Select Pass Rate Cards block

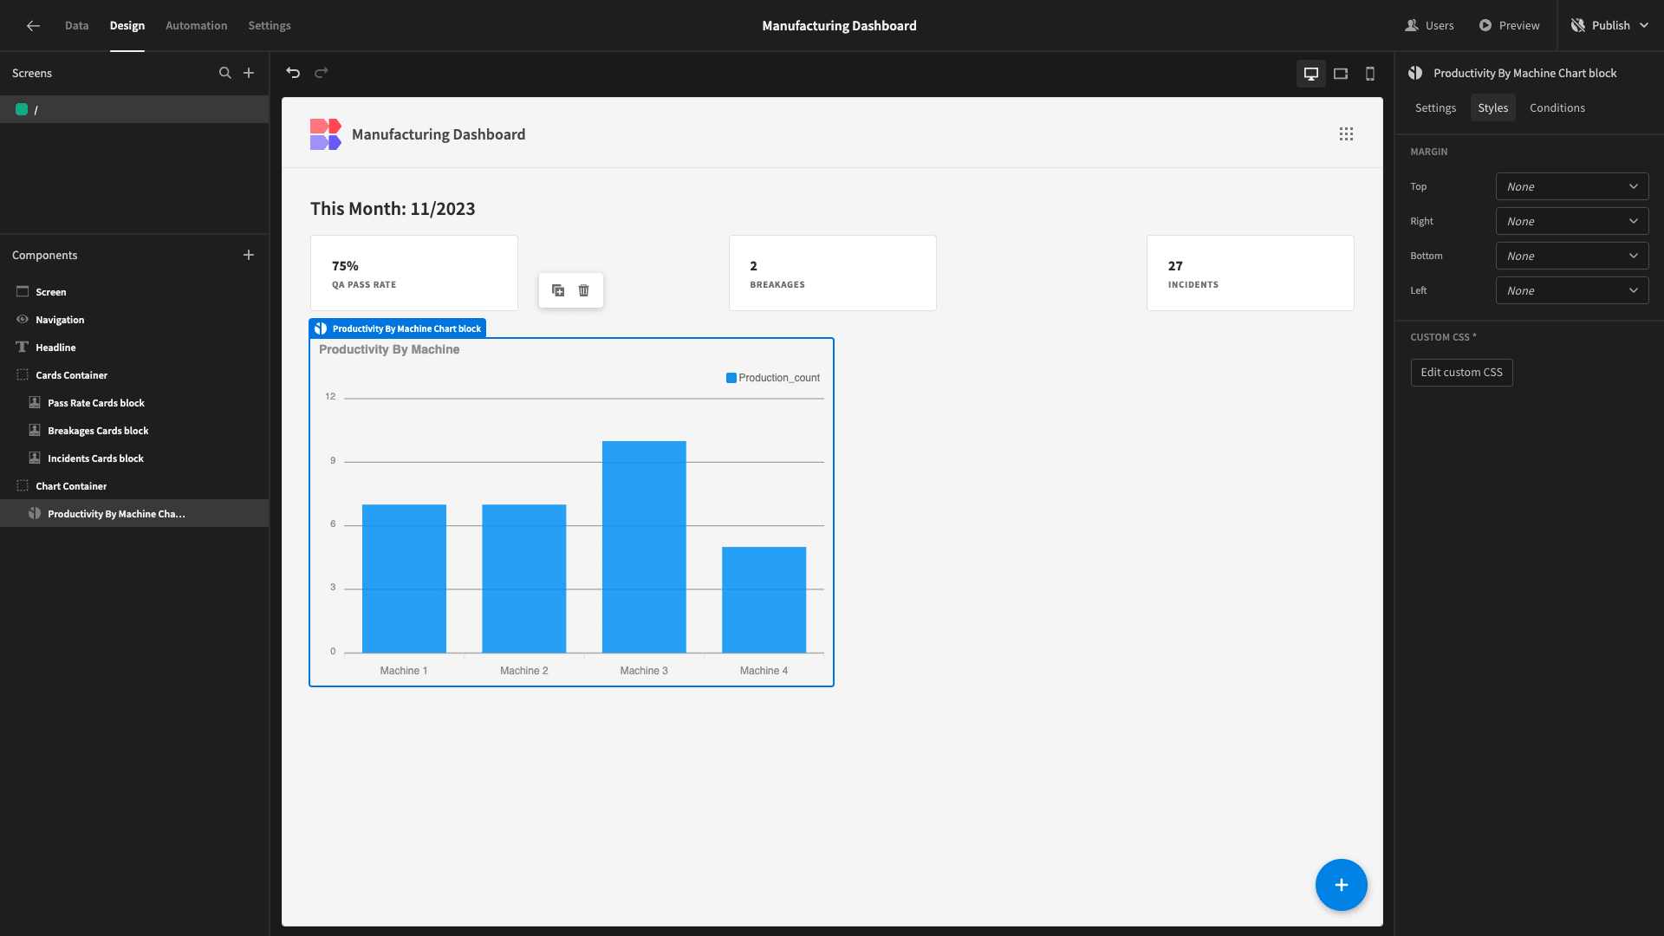134,403
